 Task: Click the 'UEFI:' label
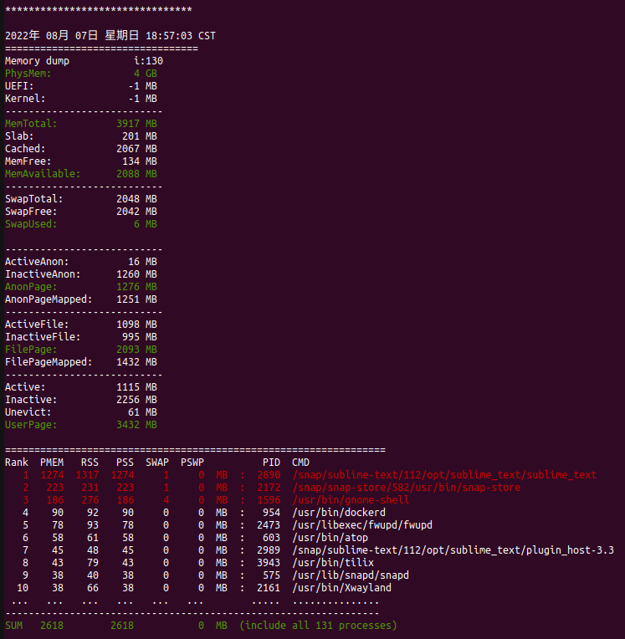pyautogui.click(x=19, y=86)
